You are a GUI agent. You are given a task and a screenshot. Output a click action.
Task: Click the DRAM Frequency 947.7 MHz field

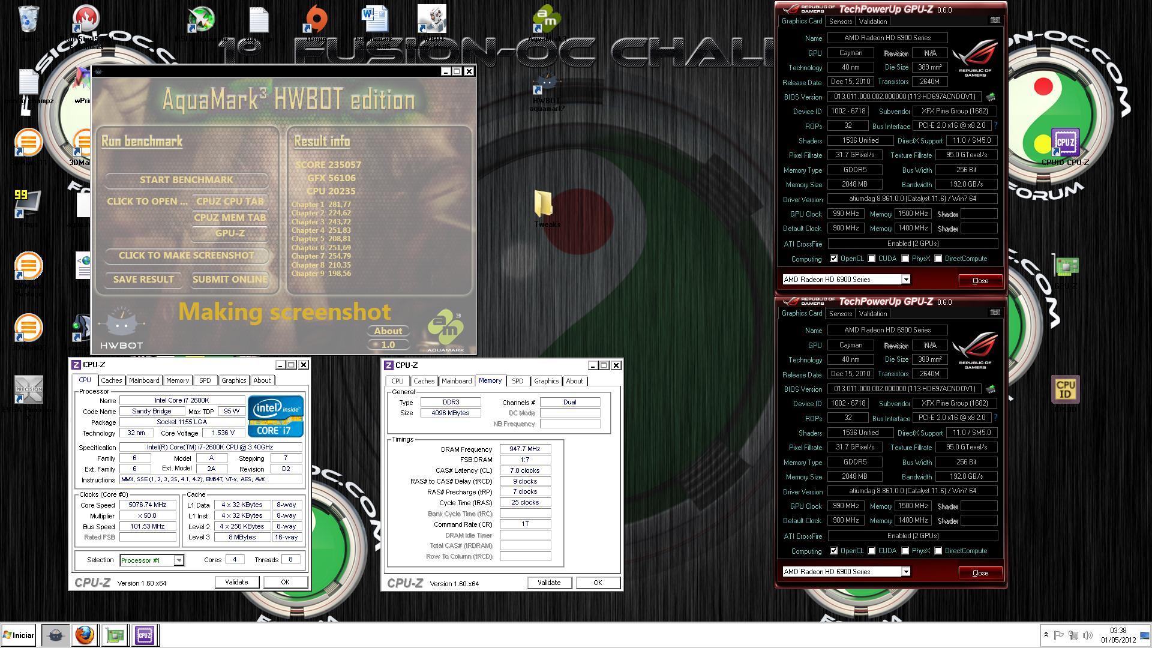tap(525, 449)
